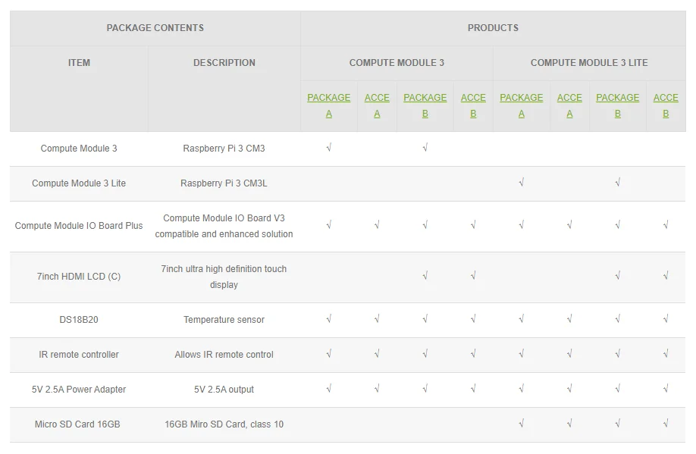The width and height of the screenshot is (696, 454).
Task: Click the PACKAGE CONTENTS header
Action: coord(155,28)
